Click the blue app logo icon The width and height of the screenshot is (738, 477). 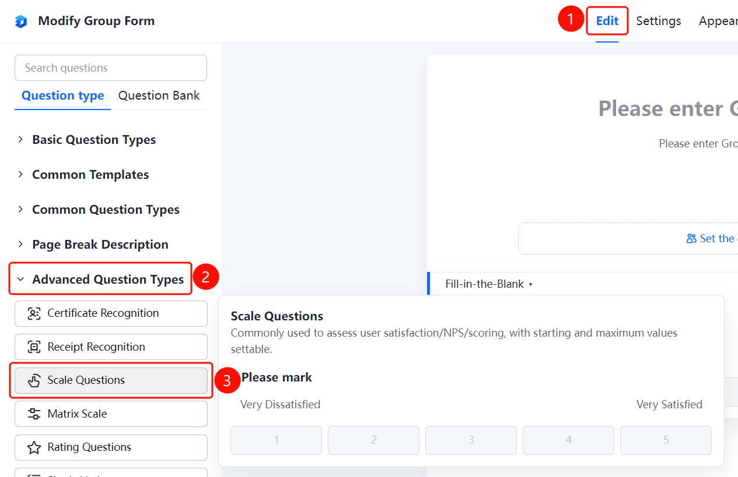click(x=21, y=22)
